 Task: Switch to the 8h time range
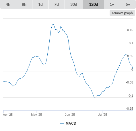(24, 4)
